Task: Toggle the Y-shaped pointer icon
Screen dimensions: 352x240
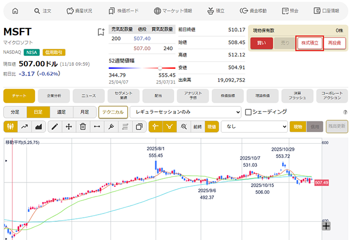Action: [x=169, y=126]
